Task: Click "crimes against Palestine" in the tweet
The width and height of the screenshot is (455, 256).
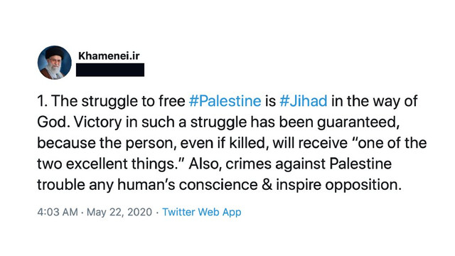Action: point(309,164)
